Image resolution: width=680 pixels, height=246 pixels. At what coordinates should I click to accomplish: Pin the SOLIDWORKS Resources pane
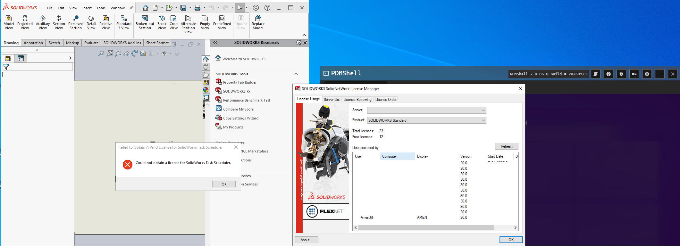[305, 43]
